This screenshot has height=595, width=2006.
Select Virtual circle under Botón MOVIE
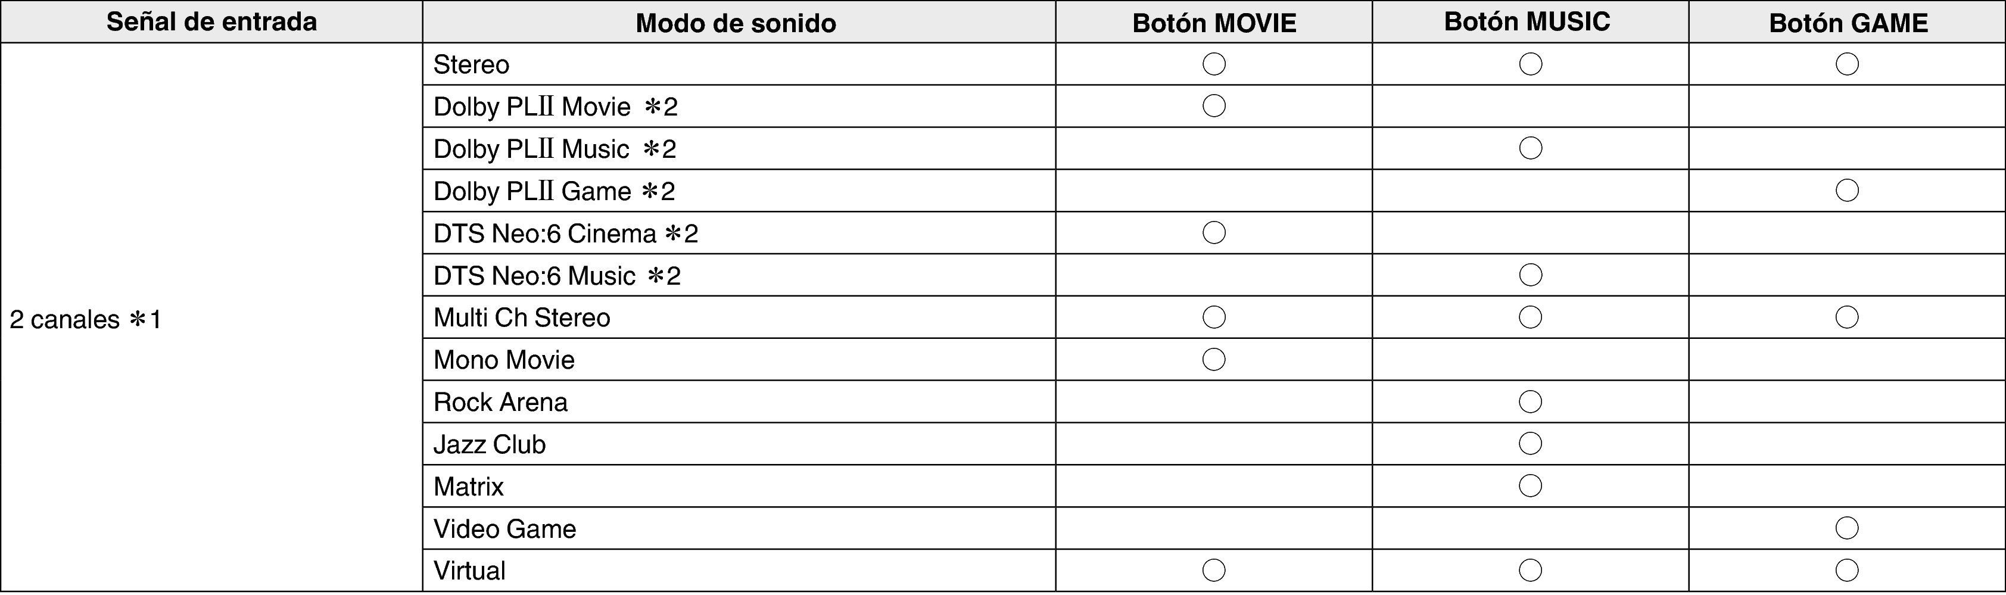[x=1214, y=570]
